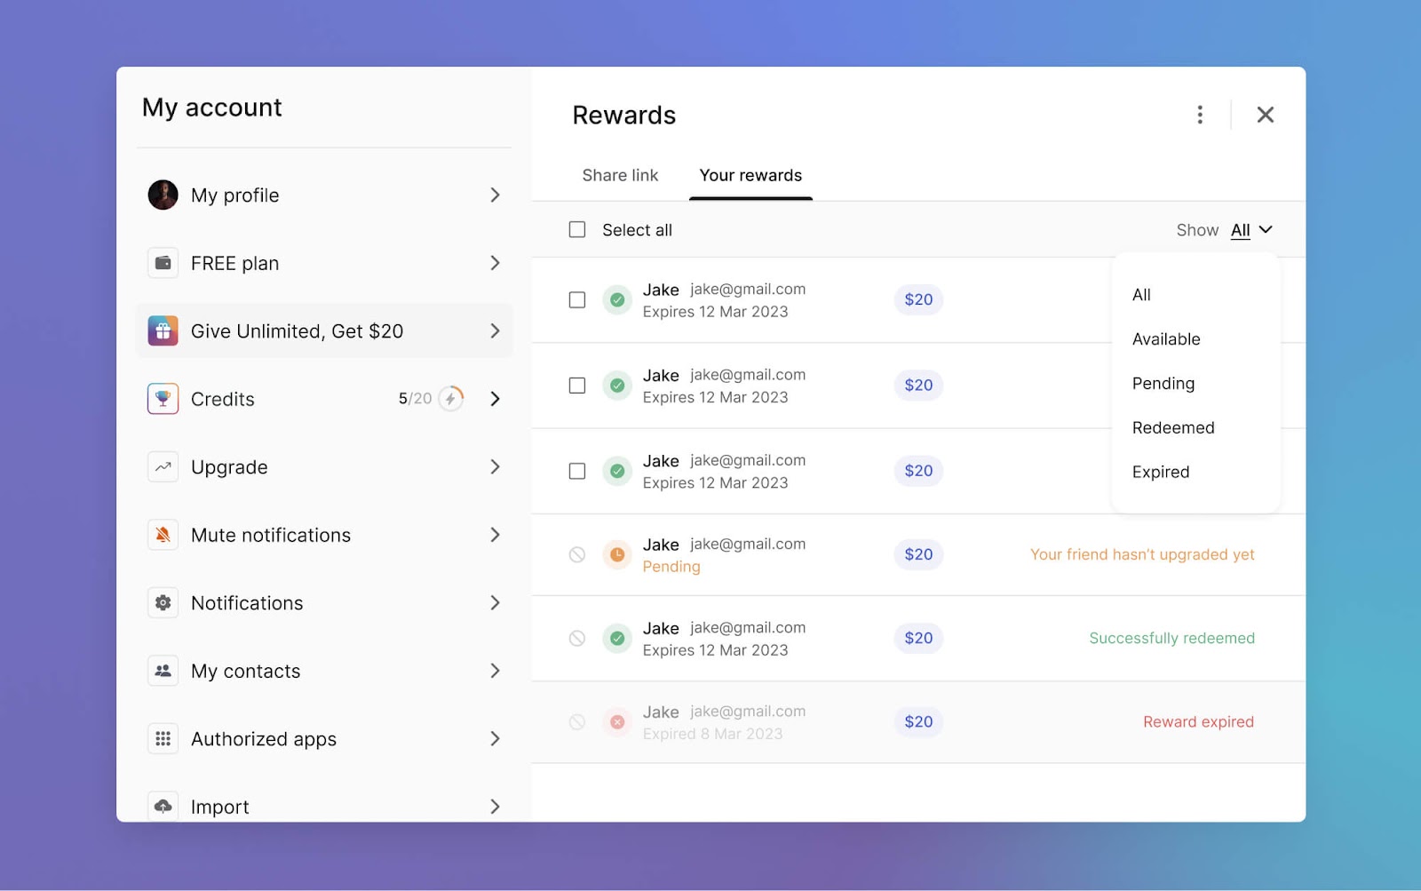Select the Your rewards tab
The width and height of the screenshot is (1421, 891).
point(750,175)
